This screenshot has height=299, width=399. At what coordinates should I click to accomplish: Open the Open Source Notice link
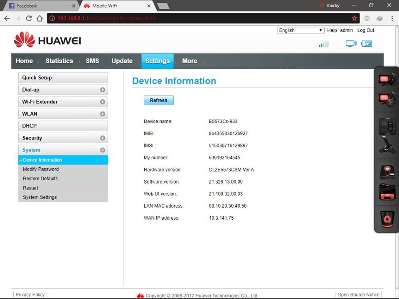(x=358, y=294)
